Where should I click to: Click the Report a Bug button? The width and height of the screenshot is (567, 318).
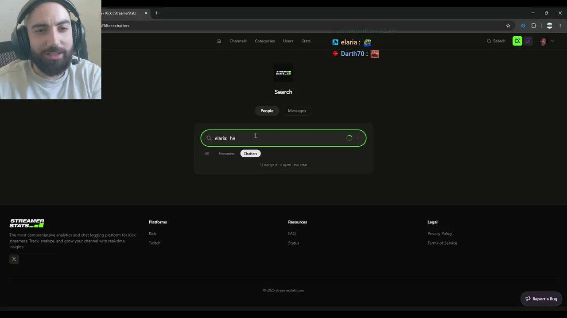coord(541,299)
